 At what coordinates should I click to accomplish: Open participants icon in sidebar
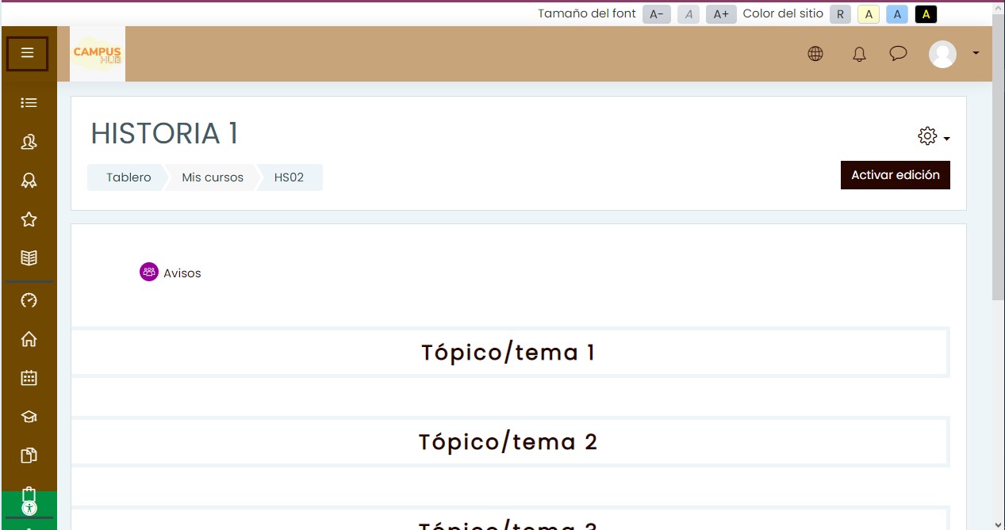coord(29,142)
